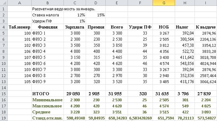This screenshot has width=217, height=121.
Task: Select the maximum payout cell 4 025
Action: 206,106
